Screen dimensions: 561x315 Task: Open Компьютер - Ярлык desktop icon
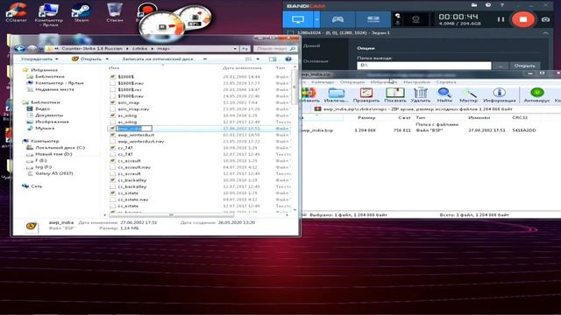tap(49, 15)
